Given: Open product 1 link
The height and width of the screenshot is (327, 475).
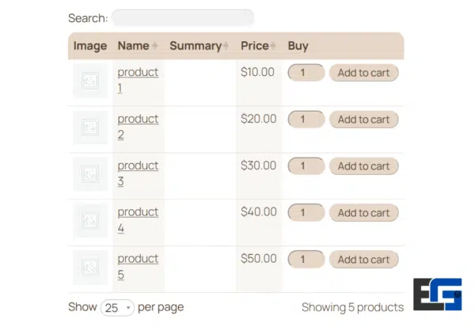Looking at the screenshot, I should pyautogui.click(x=137, y=73).
